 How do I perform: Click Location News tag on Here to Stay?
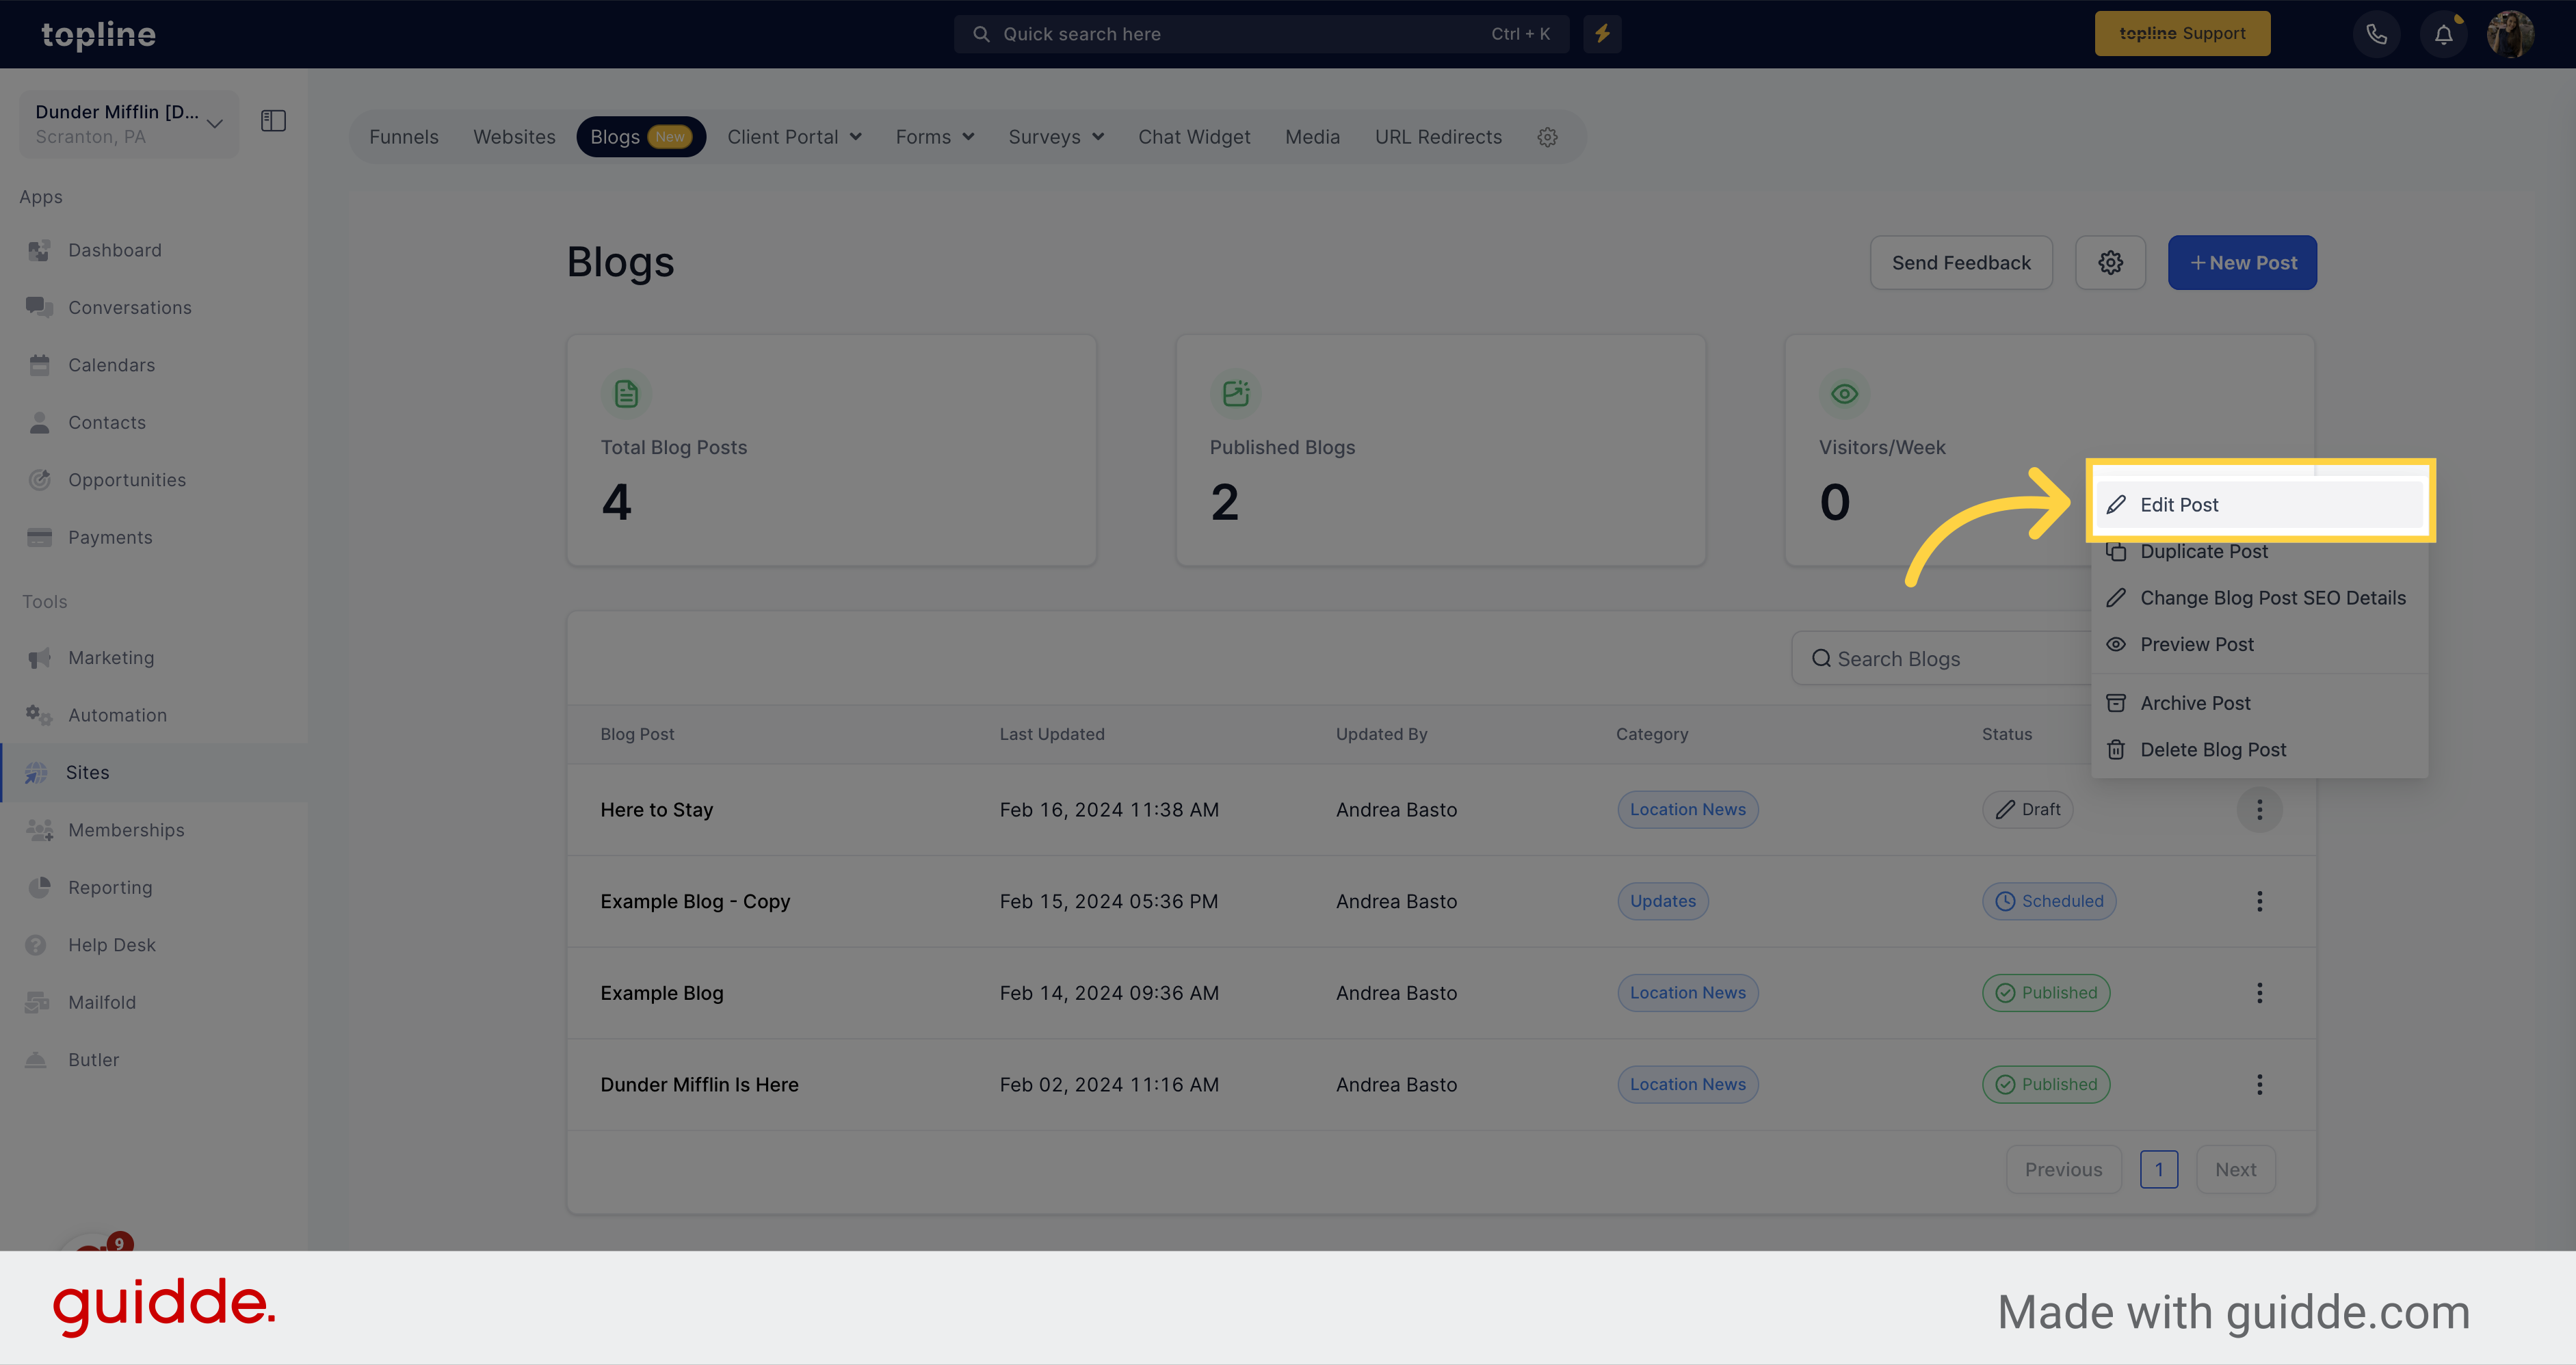point(1687,810)
